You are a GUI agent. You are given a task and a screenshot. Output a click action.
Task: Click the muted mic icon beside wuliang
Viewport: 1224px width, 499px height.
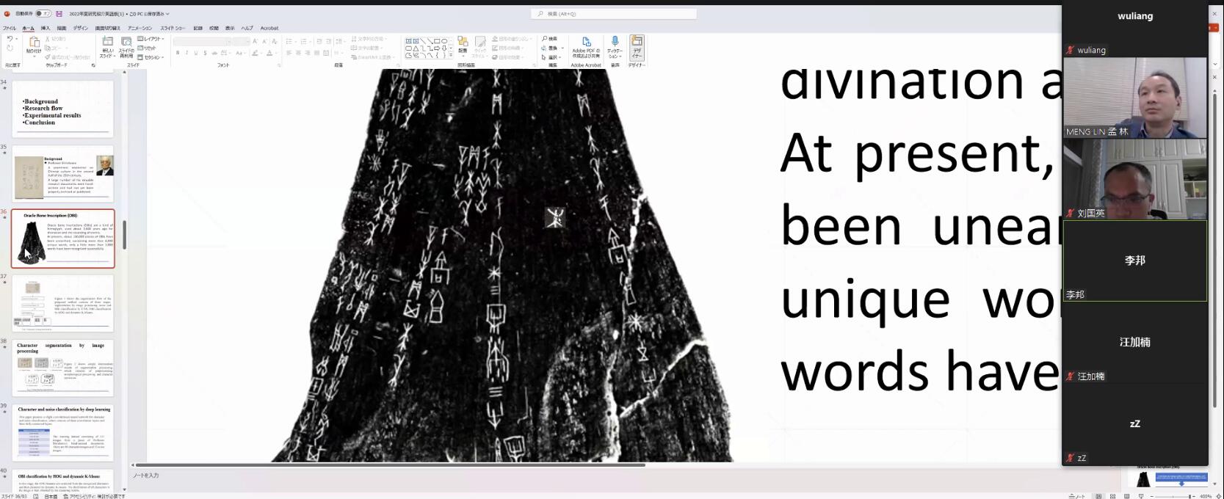pos(1071,50)
